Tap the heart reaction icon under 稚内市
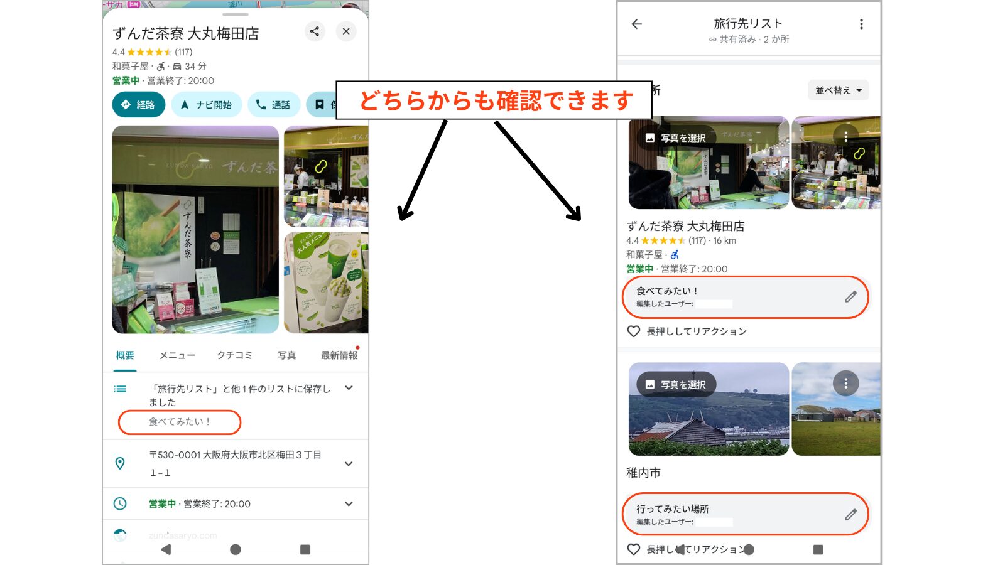 [634, 549]
